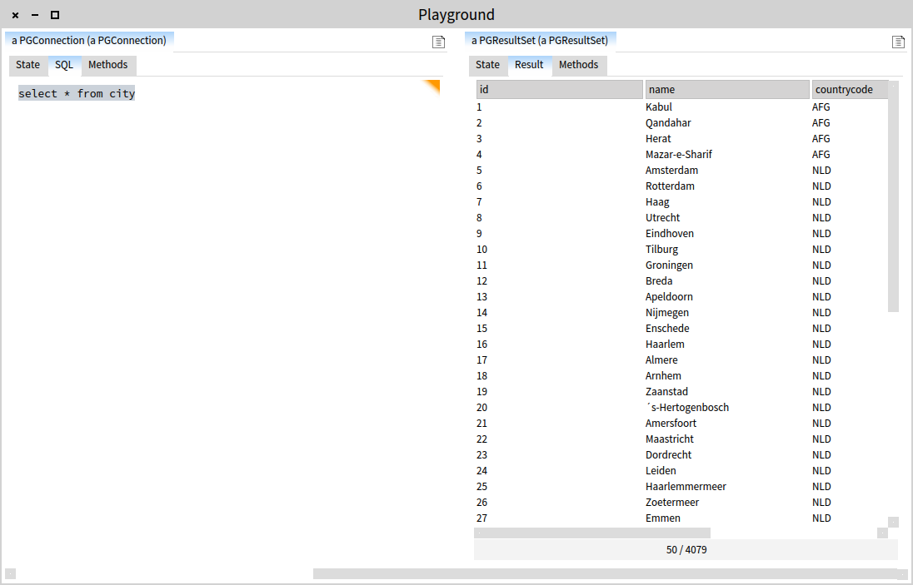Image resolution: width=913 pixels, height=585 pixels.
Task: Close the Playground window
Action: point(16,15)
